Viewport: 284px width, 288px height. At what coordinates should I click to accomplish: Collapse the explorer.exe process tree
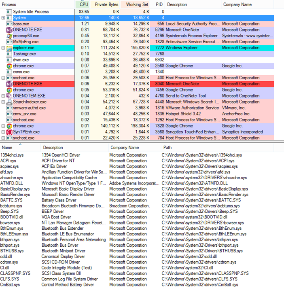[x=3, y=48]
